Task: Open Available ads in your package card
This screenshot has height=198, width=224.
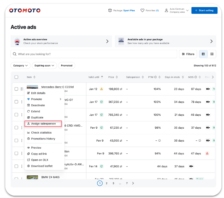Action: (x=165, y=41)
